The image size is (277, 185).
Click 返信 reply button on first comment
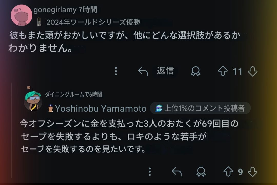(x=165, y=71)
